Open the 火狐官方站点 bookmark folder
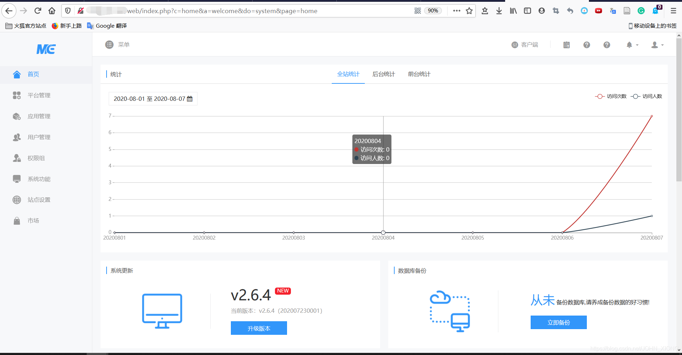Viewport: 682px width, 355px height. pyautogui.click(x=26, y=26)
